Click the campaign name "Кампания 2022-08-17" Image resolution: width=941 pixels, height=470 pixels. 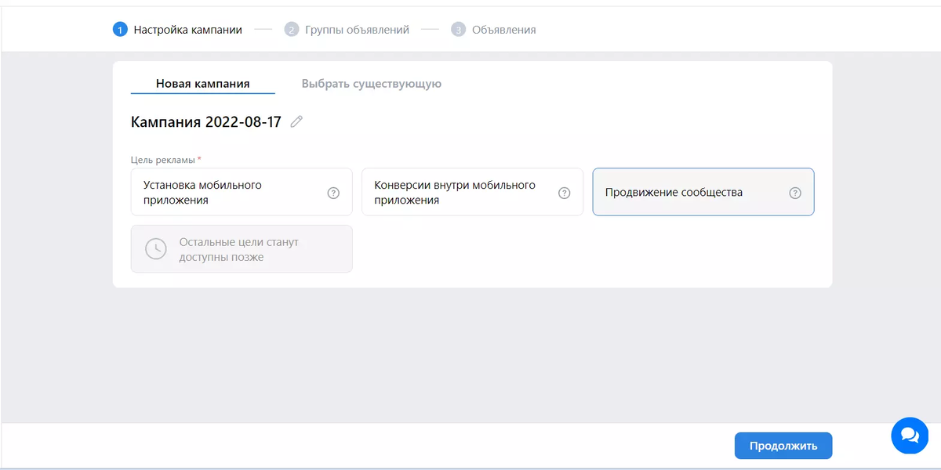pyautogui.click(x=205, y=121)
